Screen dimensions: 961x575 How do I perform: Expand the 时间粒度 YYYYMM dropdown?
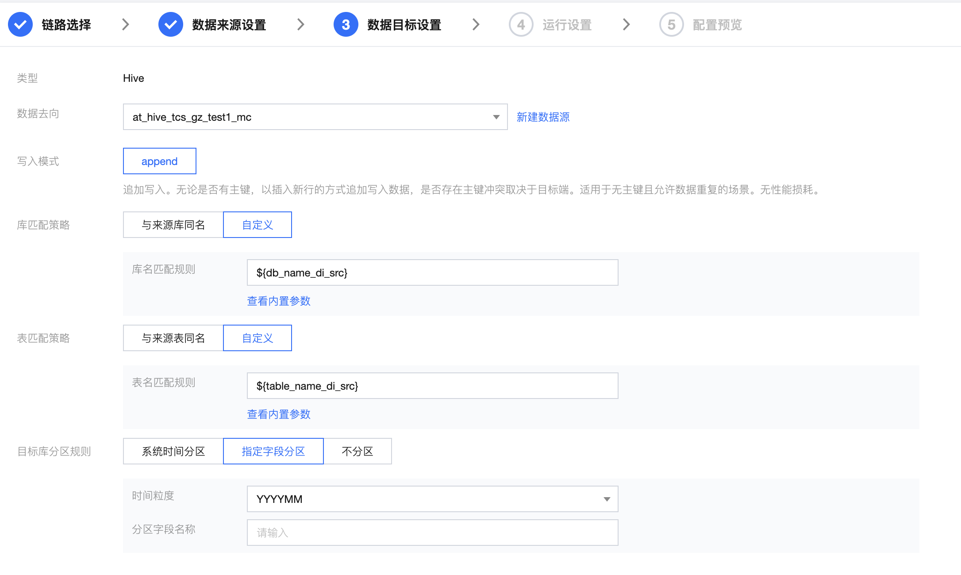tap(607, 499)
